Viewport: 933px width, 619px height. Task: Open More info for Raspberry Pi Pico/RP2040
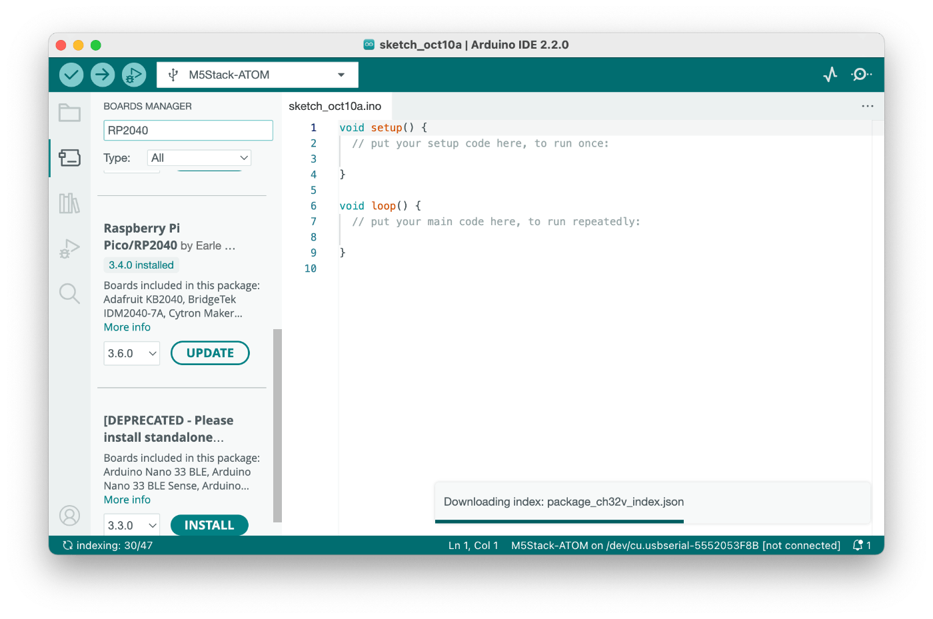127,327
